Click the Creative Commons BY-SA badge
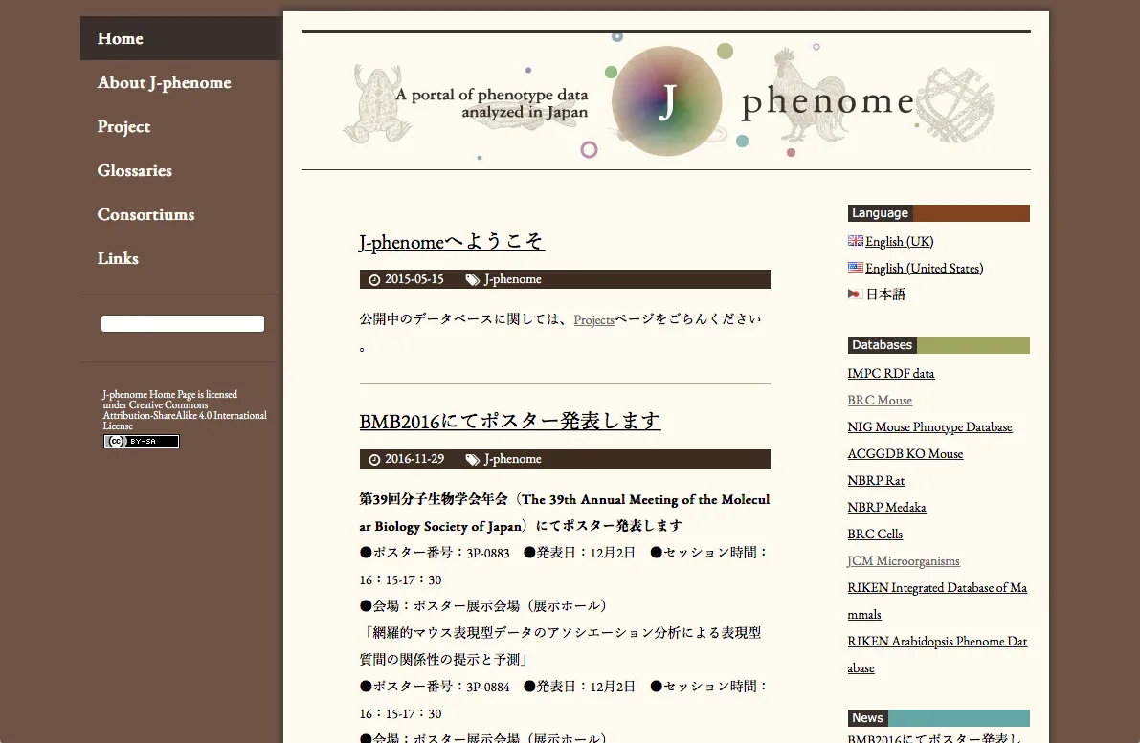 click(141, 441)
